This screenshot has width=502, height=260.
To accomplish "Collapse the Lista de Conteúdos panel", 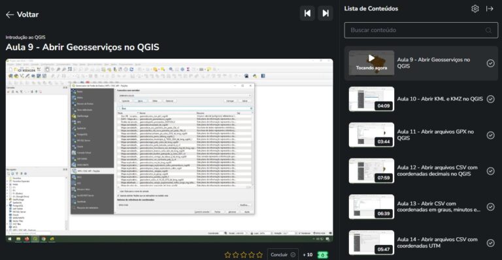I will coord(490,8).
